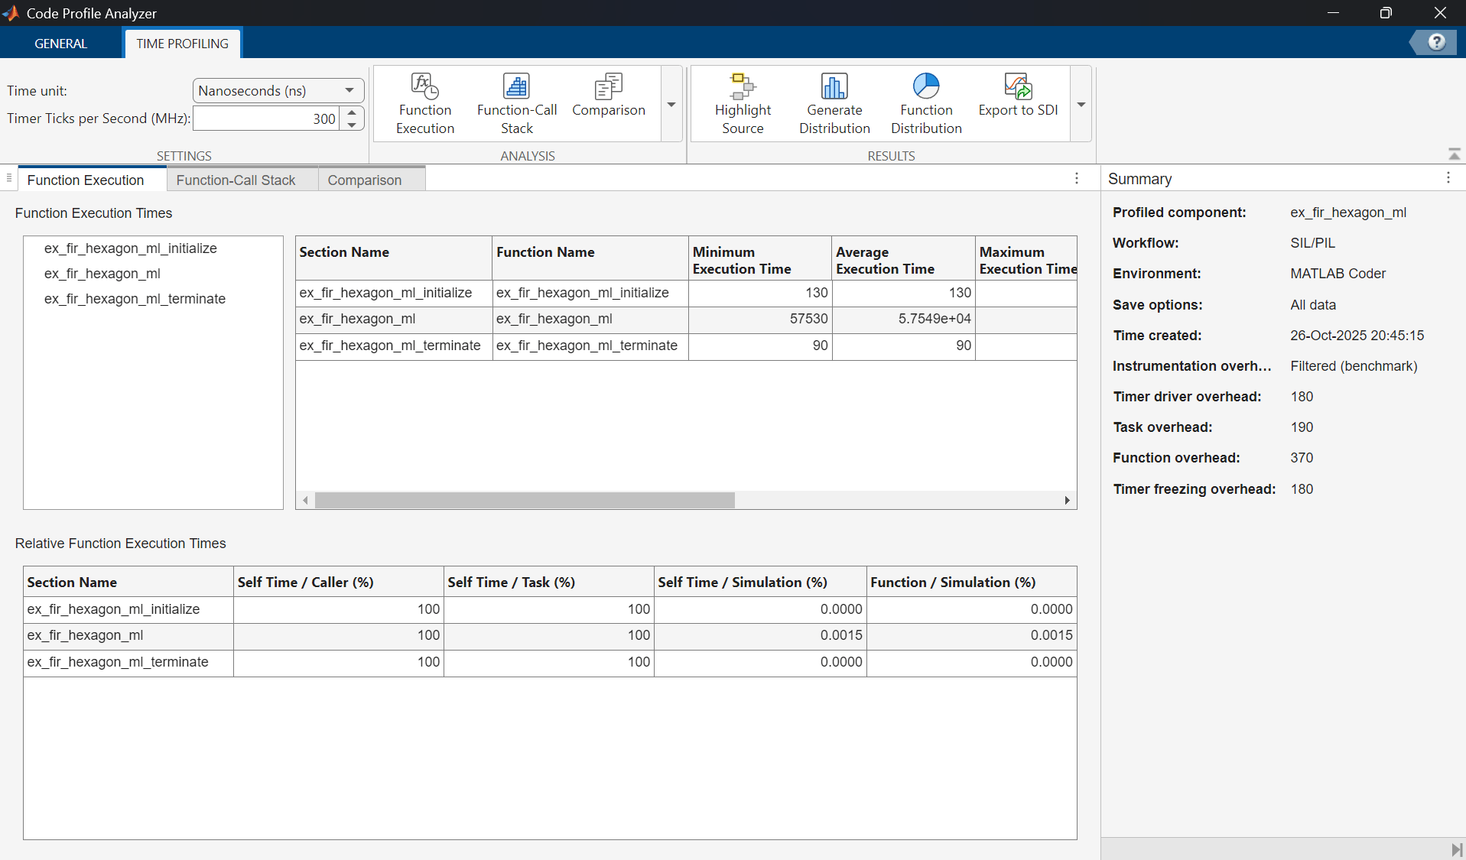Image resolution: width=1466 pixels, height=860 pixels.
Task: Activate Highlight Source results view
Action: (743, 103)
